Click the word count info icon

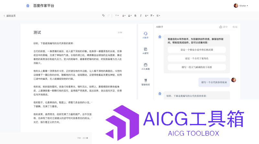pos(87,138)
